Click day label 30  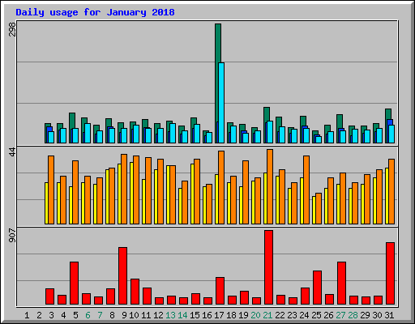[x=377, y=315]
